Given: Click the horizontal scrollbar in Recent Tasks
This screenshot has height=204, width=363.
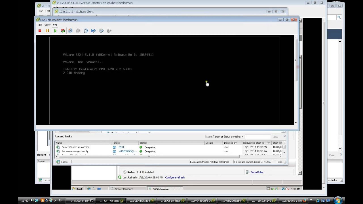Looking at the screenshot, I should coord(149,156).
